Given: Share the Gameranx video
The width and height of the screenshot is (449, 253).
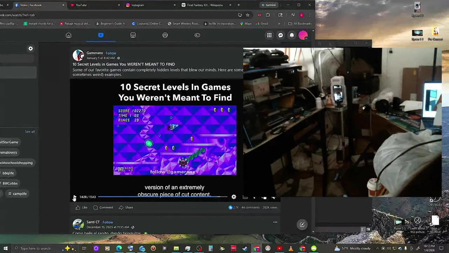Looking at the screenshot, I should (126, 207).
